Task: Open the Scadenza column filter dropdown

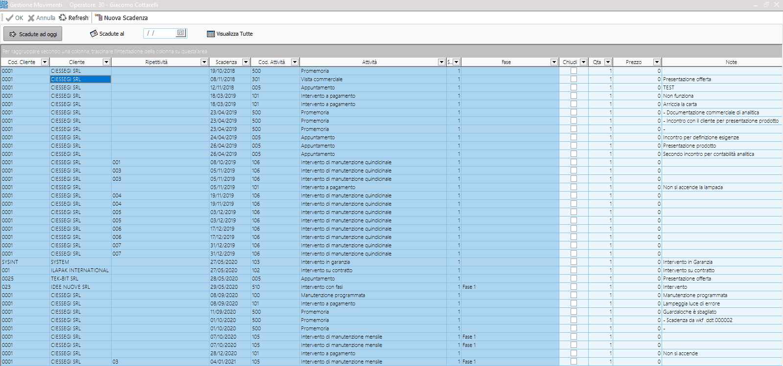Action: point(246,62)
